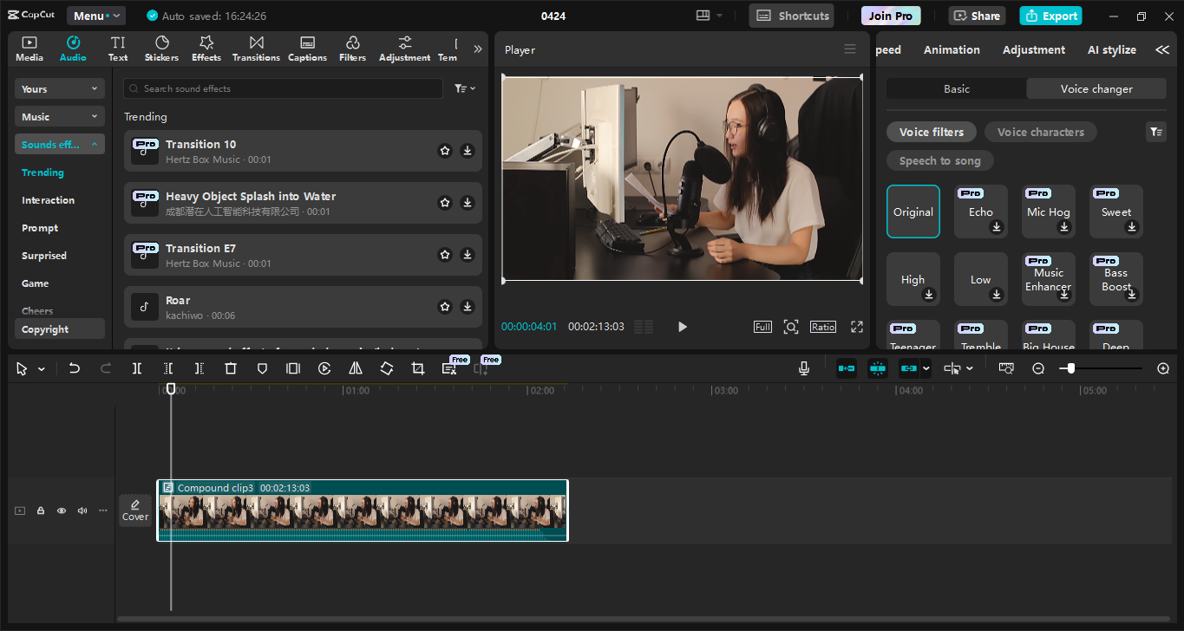Open the Stickers panel
Image resolution: width=1184 pixels, height=631 pixels.
(x=161, y=49)
